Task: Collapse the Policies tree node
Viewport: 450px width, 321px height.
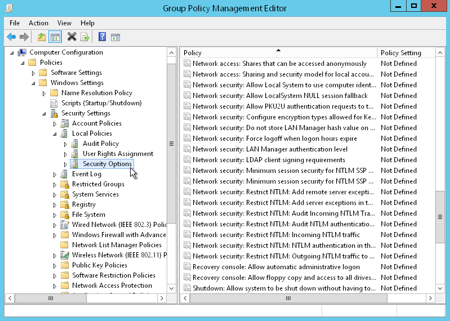Action: pyautogui.click(x=23, y=63)
